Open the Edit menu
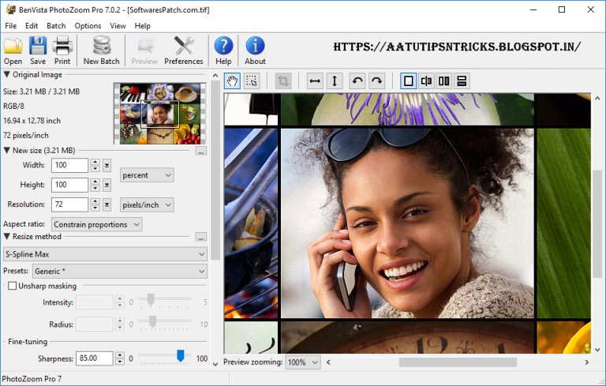Screen dimensions: 606x386 coord(32,26)
